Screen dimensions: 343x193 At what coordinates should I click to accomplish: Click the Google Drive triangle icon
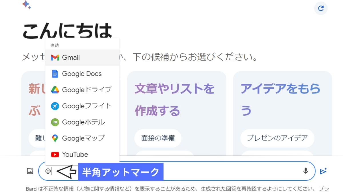click(x=55, y=90)
